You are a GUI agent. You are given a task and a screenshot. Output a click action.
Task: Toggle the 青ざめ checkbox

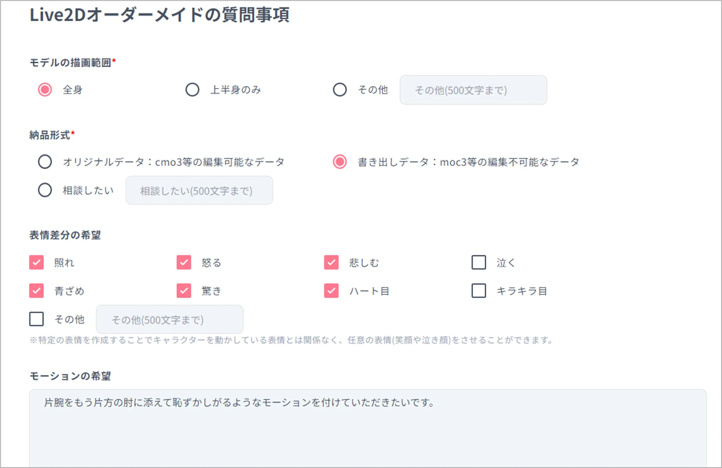click(37, 291)
